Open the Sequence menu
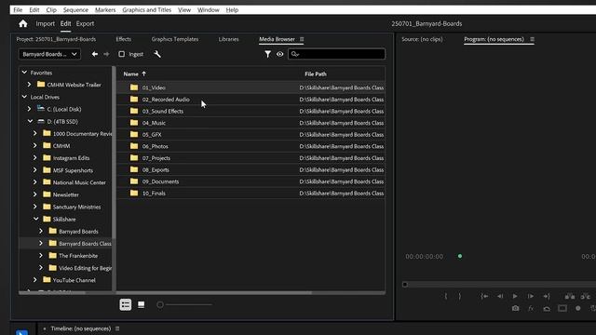 click(x=75, y=10)
